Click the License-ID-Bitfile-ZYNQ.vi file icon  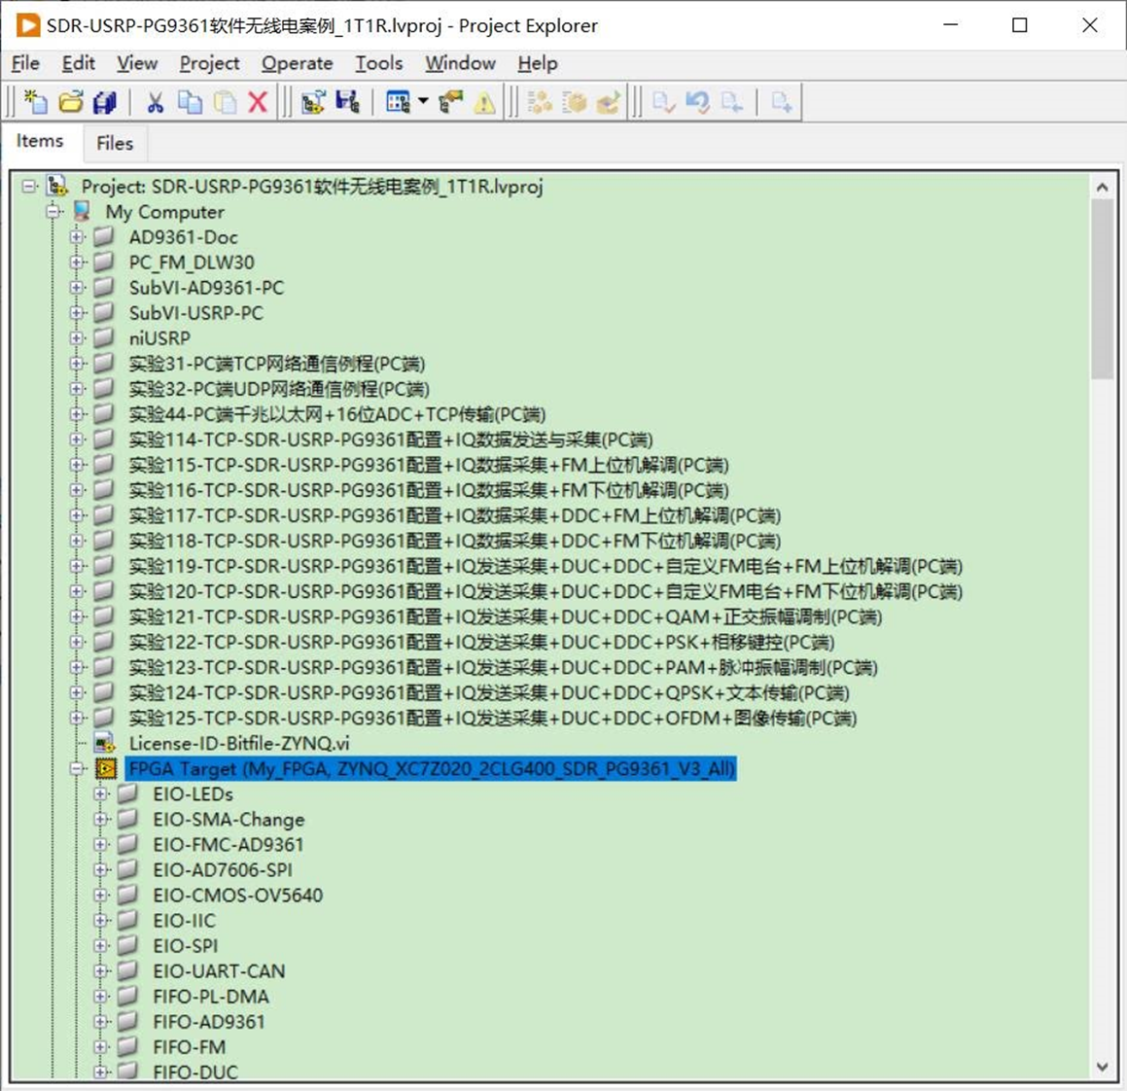pyautogui.click(x=106, y=743)
